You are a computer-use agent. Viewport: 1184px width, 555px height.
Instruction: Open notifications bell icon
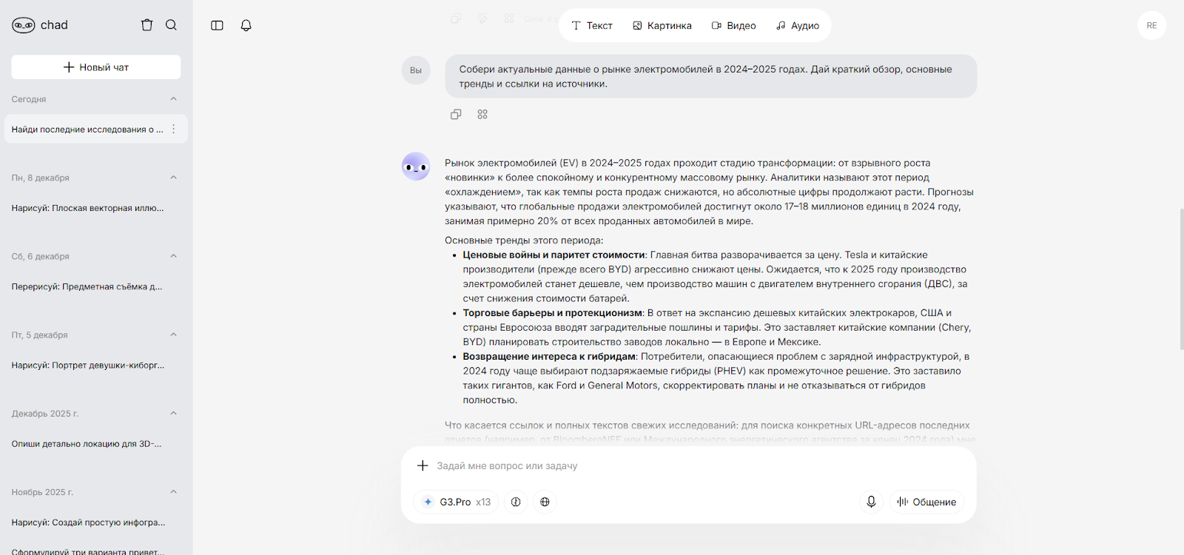(x=246, y=25)
